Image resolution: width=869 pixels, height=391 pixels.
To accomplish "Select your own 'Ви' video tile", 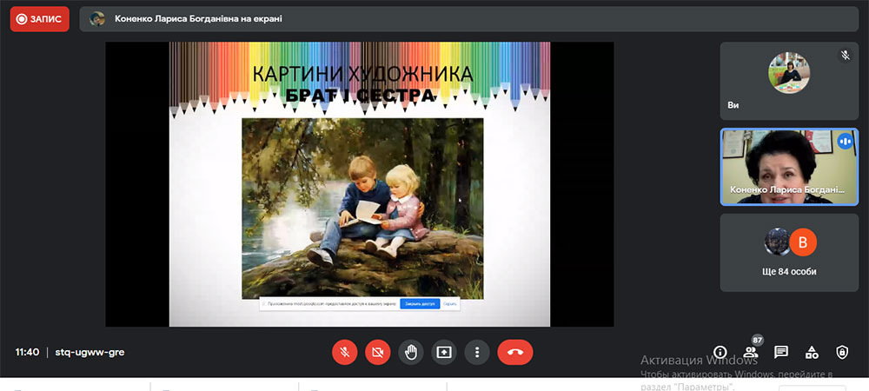I will click(789, 81).
